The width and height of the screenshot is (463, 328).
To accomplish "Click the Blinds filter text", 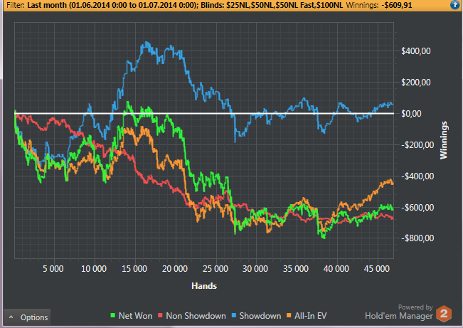I will (272, 5).
